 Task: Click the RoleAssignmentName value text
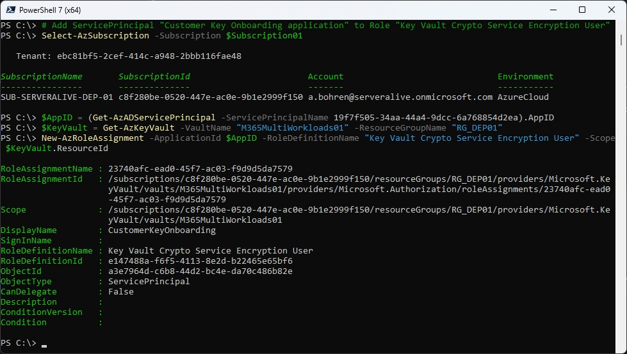(200, 168)
